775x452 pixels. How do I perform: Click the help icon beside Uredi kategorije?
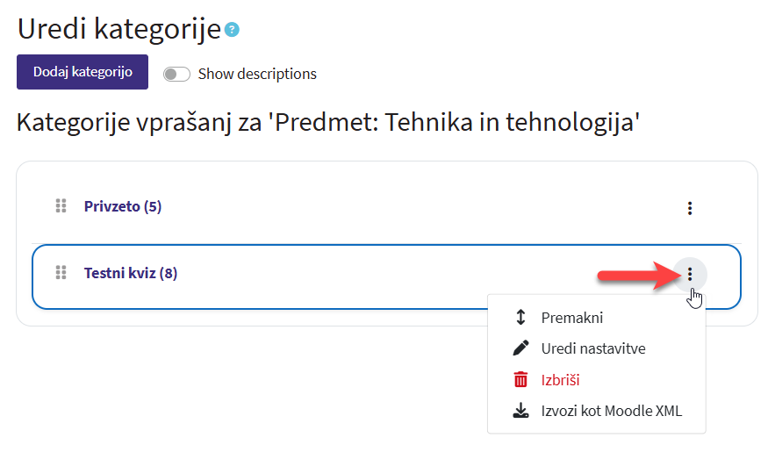pyautogui.click(x=232, y=30)
